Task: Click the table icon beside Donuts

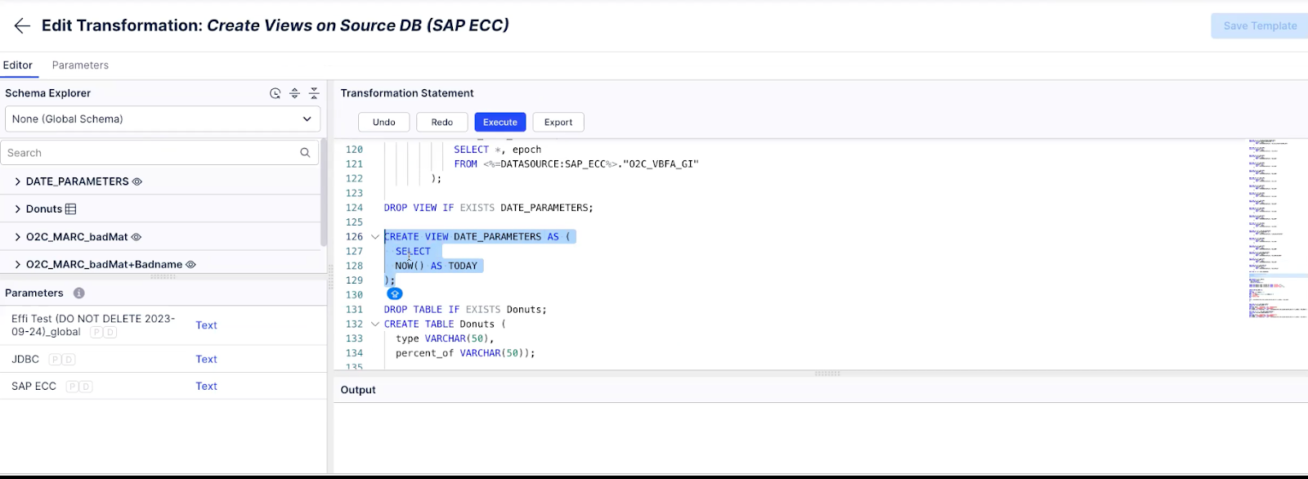Action: click(x=70, y=209)
